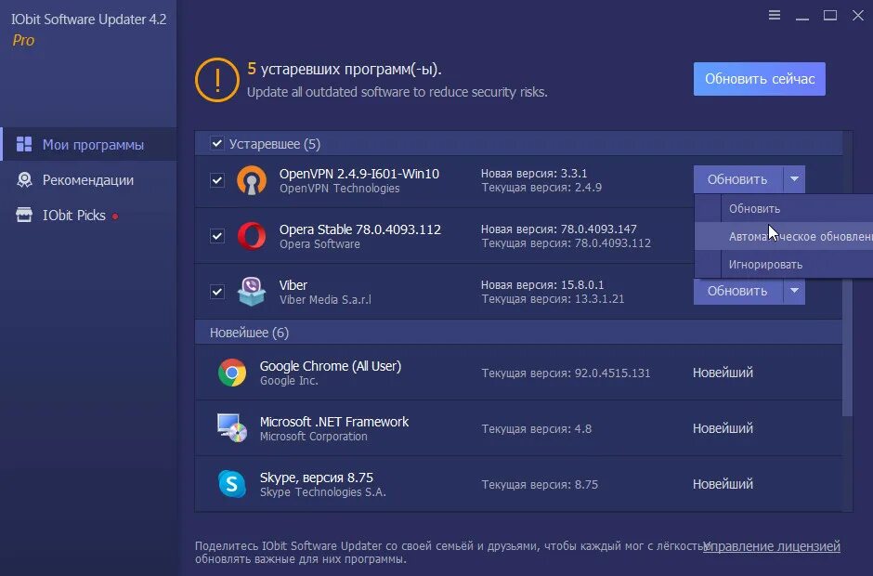
Task: Click Обновить button for OpenVPN
Action: point(738,179)
